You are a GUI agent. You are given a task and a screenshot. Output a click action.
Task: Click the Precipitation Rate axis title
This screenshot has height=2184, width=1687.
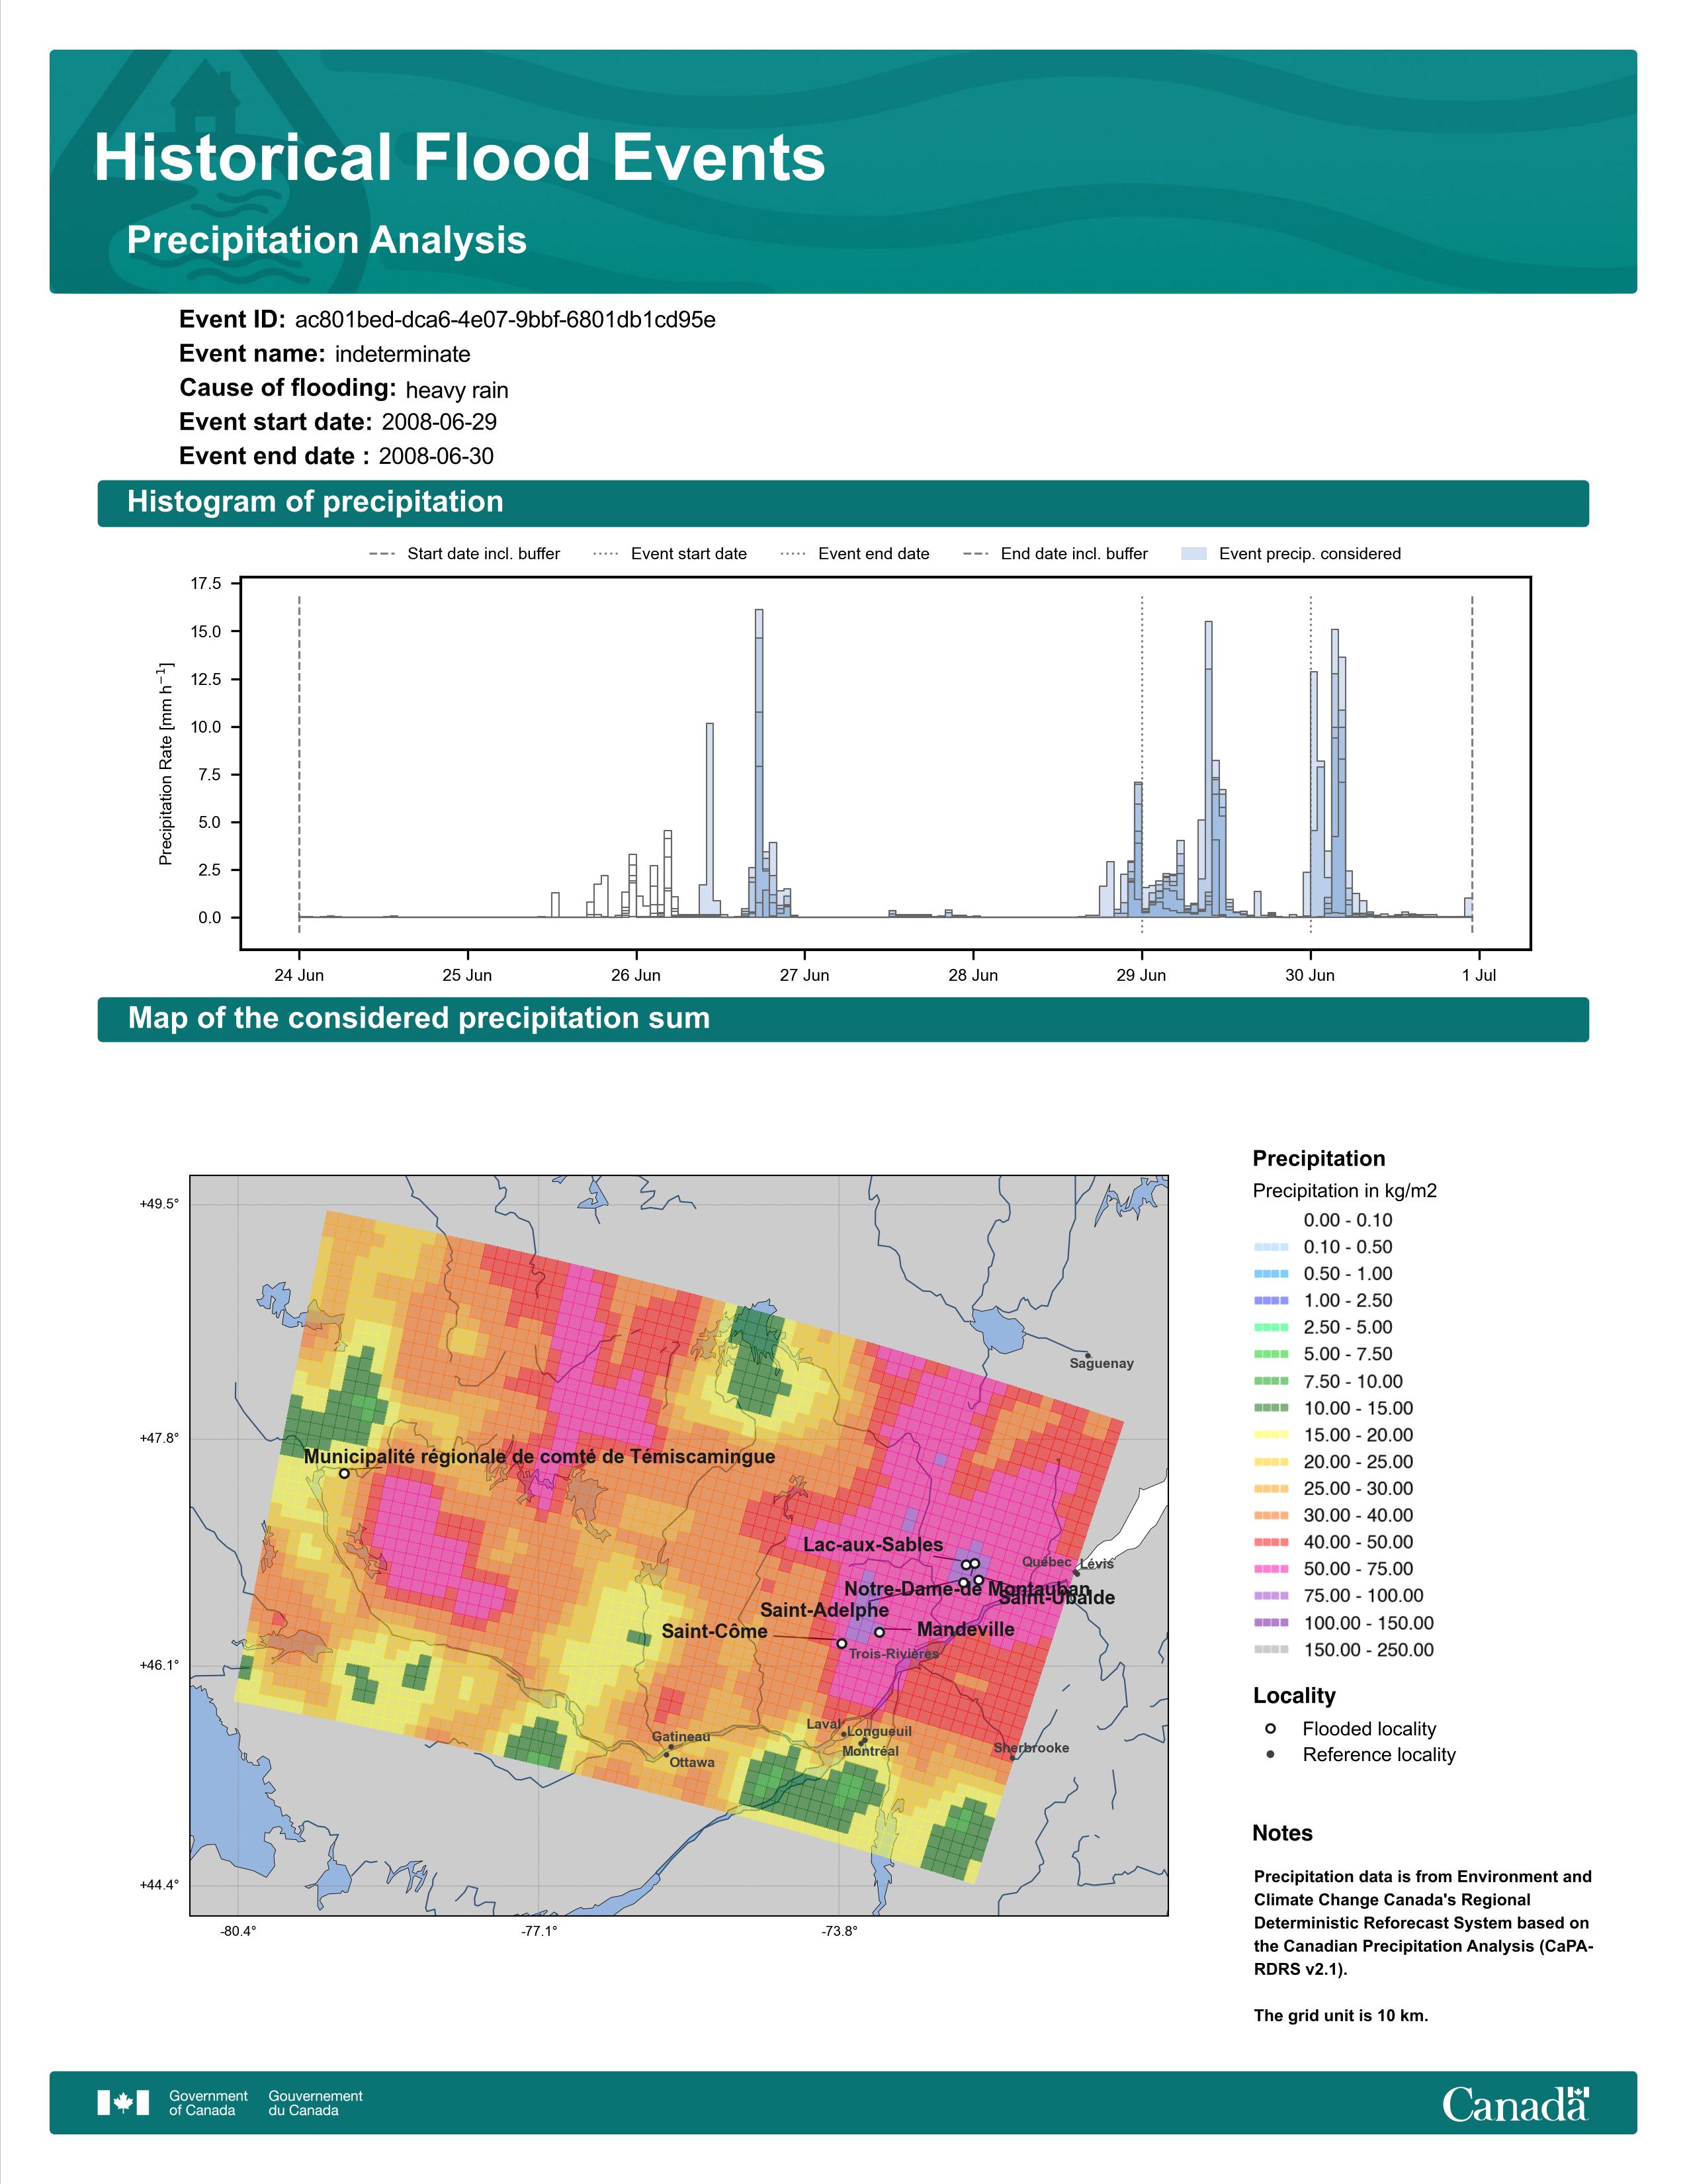pyautogui.click(x=166, y=763)
